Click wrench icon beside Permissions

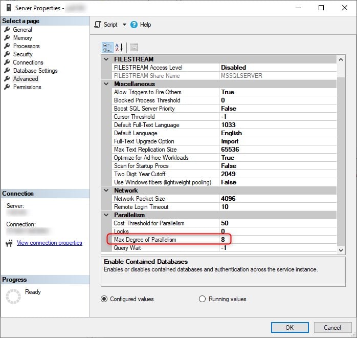pyautogui.click(x=7, y=87)
